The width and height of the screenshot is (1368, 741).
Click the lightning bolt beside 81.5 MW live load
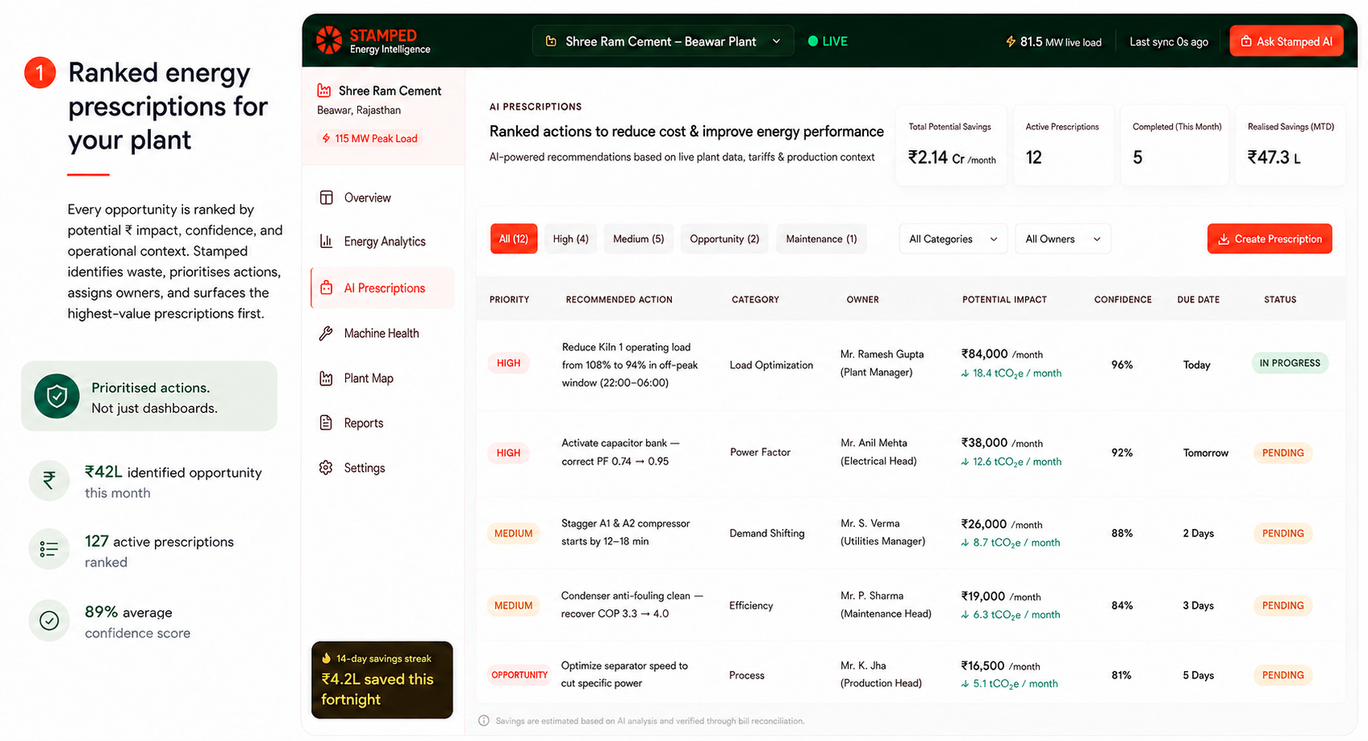click(1011, 41)
